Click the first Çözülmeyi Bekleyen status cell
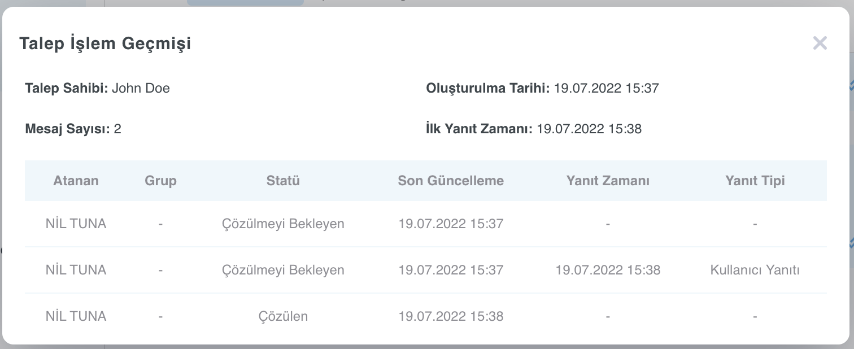 point(283,224)
